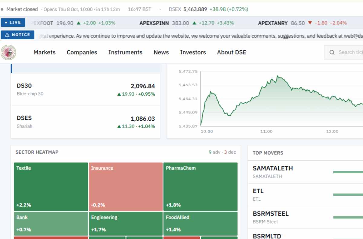Open SAMATALETH in Top Movers

click(306, 172)
